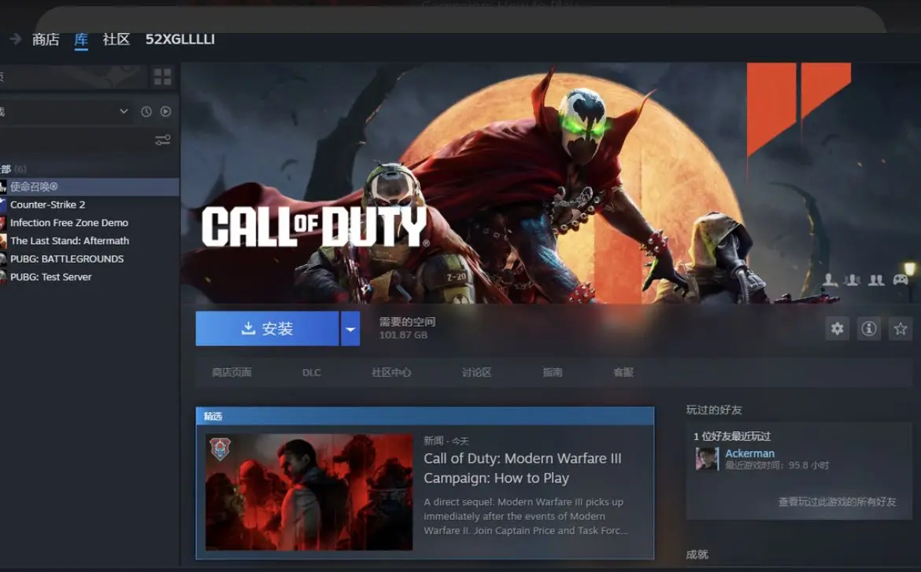Open the 社区中心 community hub link
Screen dimensions: 921x572
click(x=391, y=372)
